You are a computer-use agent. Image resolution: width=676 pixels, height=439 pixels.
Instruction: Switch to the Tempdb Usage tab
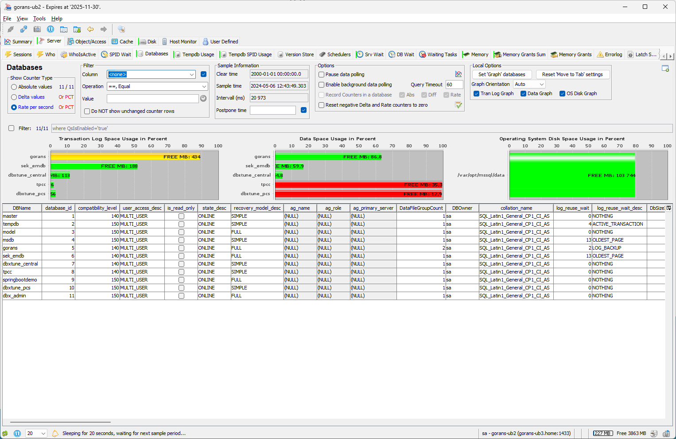(194, 54)
